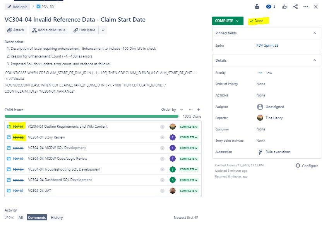Open the top three-dot actions menu
324x225 pixels.
tap(306, 7)
